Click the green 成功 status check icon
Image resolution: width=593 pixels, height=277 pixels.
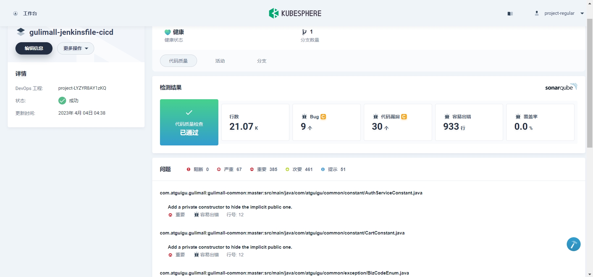coord(62,100)
